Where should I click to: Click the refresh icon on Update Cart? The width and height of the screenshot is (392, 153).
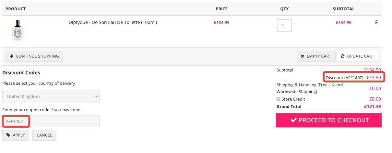click(342, 56)
